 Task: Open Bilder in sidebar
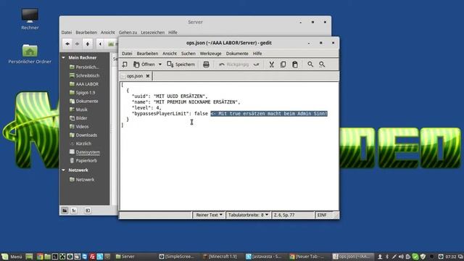(x=78, y=118)
